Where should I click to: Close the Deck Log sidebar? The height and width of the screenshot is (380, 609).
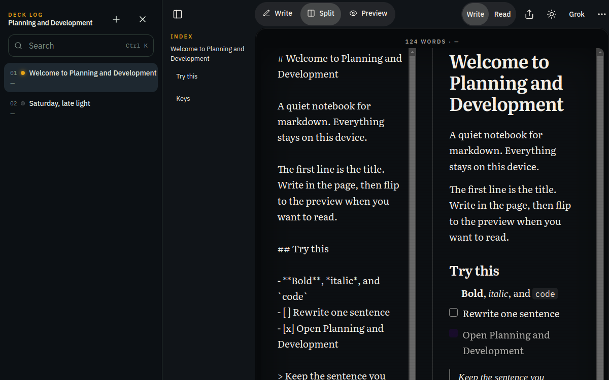(143, 19)
